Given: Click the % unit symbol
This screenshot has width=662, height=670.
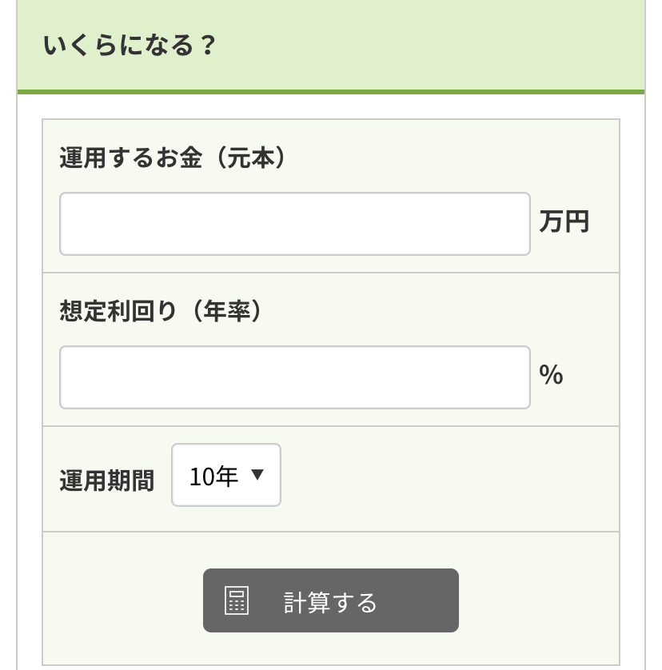Looking at the screenshot, I should click(x=551, y=375).
